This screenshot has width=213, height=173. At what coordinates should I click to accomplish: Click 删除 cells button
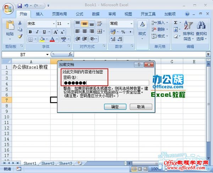[x=160, y=29]
